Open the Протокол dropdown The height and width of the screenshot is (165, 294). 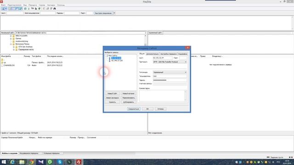pyautogui.click(x=170, y=62)
